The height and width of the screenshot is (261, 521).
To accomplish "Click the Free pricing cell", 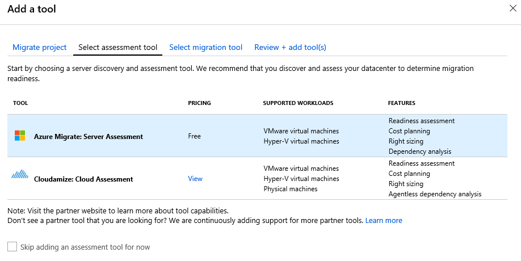I will point(195,136).
